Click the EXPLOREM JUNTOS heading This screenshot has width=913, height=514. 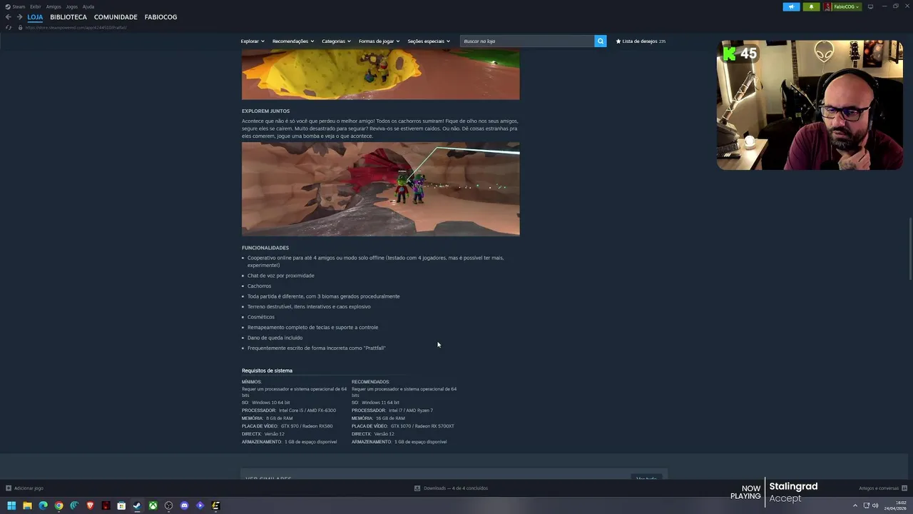tap(265, 111)
